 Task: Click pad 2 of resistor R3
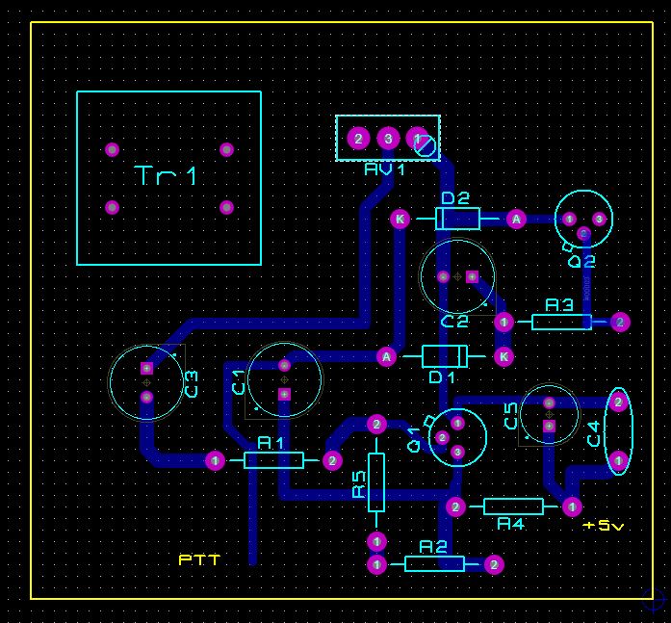(x=620, y=322)
